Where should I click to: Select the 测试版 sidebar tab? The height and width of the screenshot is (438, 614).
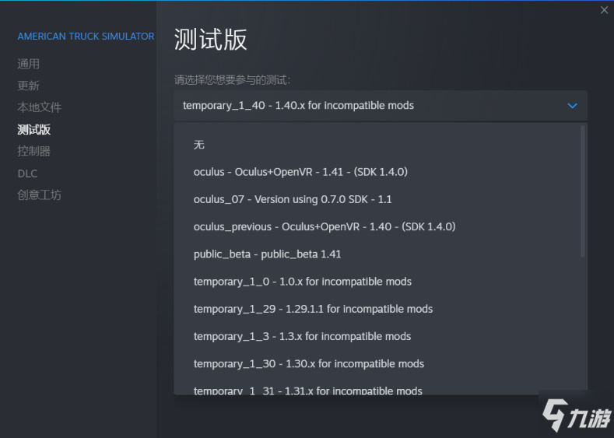[33, 130]
